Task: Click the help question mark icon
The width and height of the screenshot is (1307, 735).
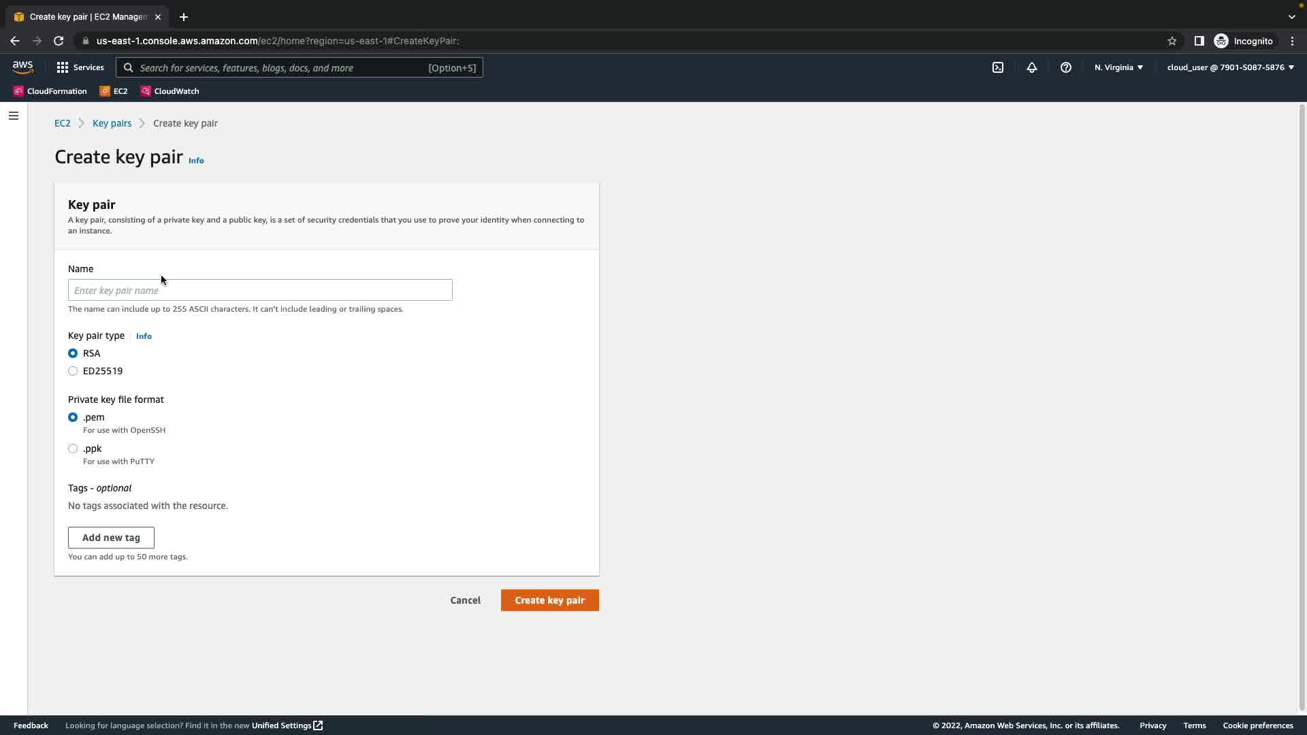Action: 1066,67
